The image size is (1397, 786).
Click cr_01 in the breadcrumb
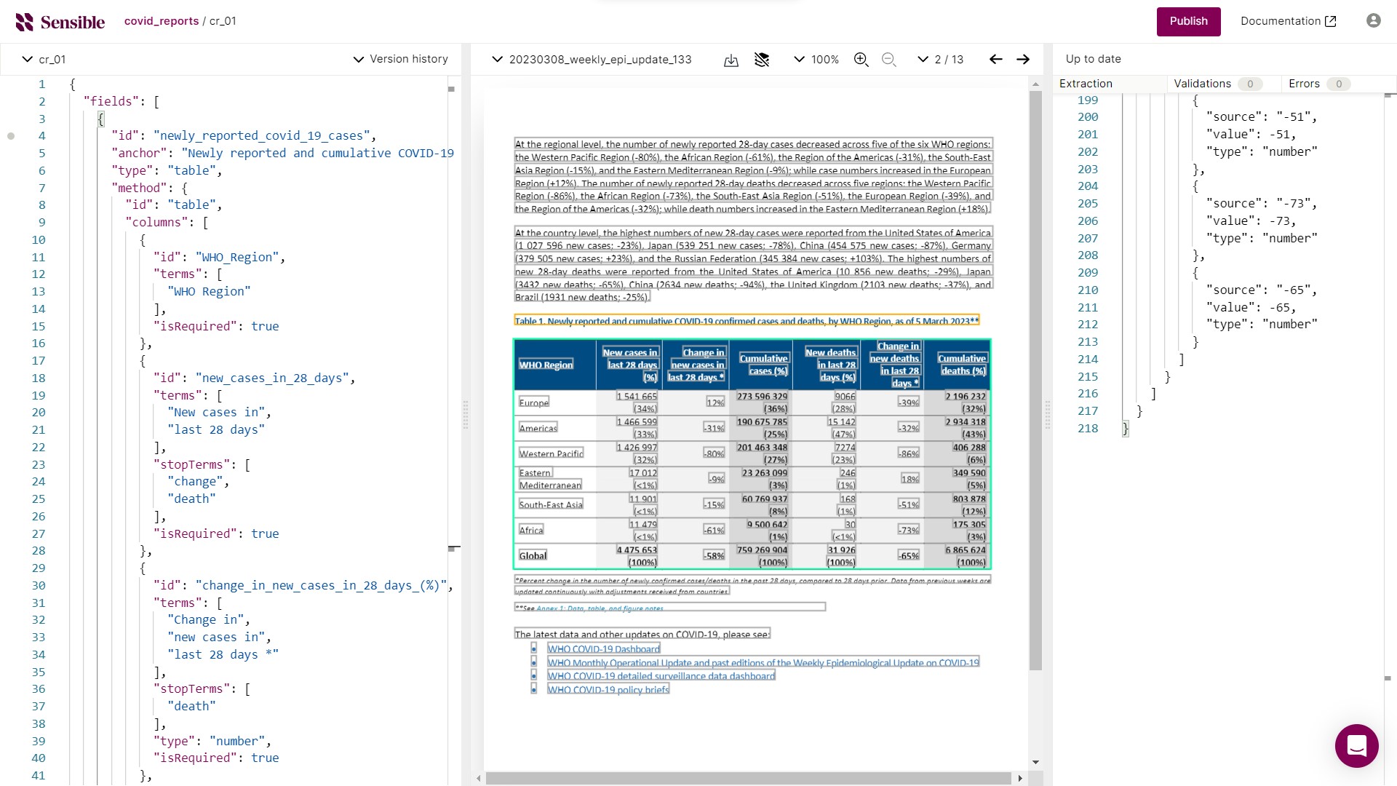[x=223, y=21]
